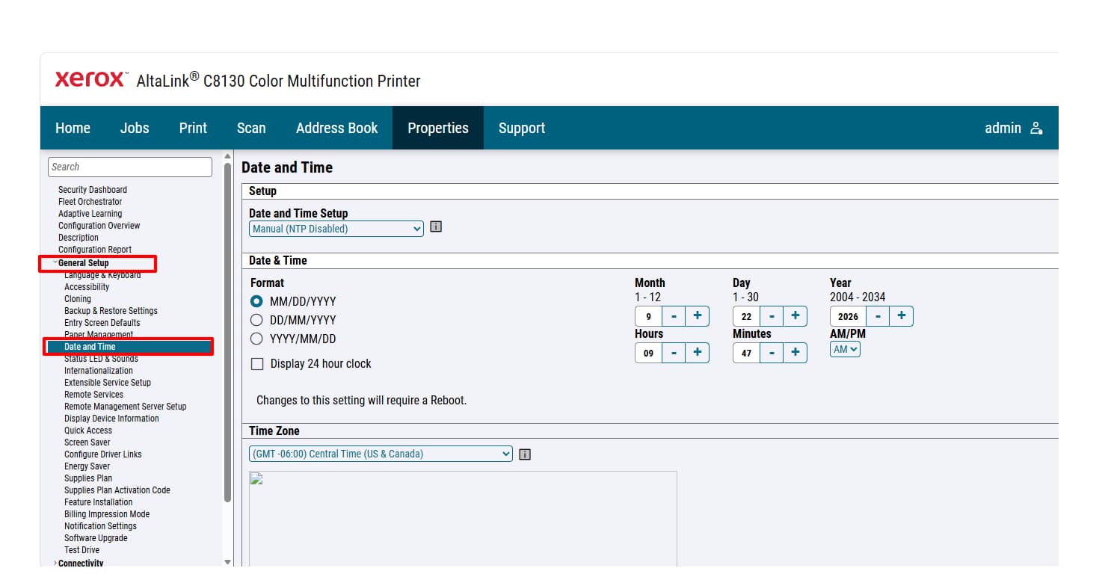
Task: Open Description in sidebar
Action: point(79,238)
